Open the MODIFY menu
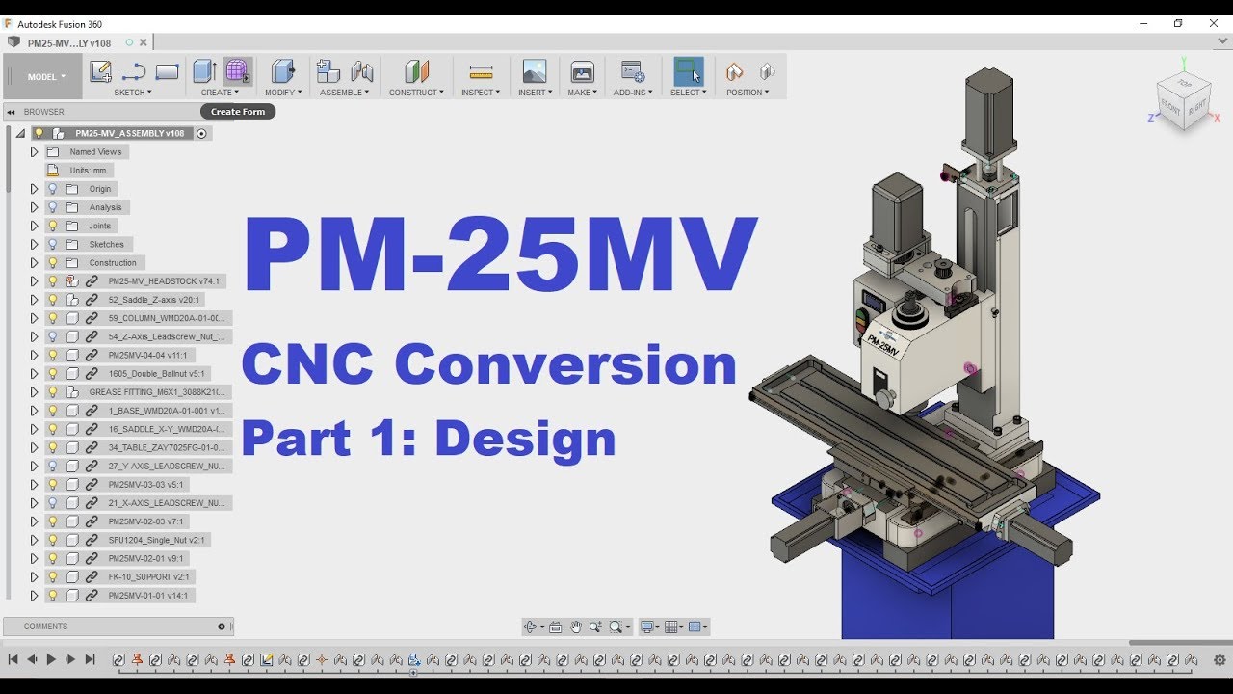1233x694 pixels. point(283,93)
